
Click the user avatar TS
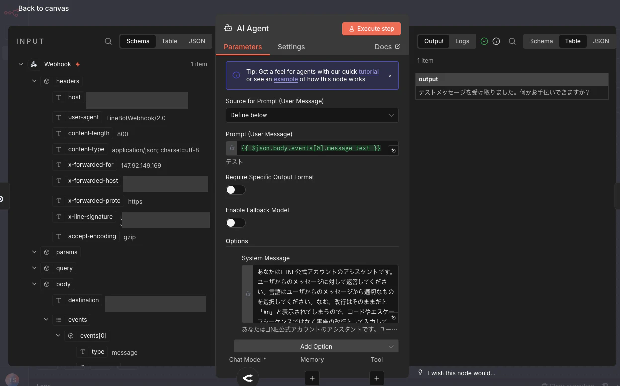pos(12,379)
